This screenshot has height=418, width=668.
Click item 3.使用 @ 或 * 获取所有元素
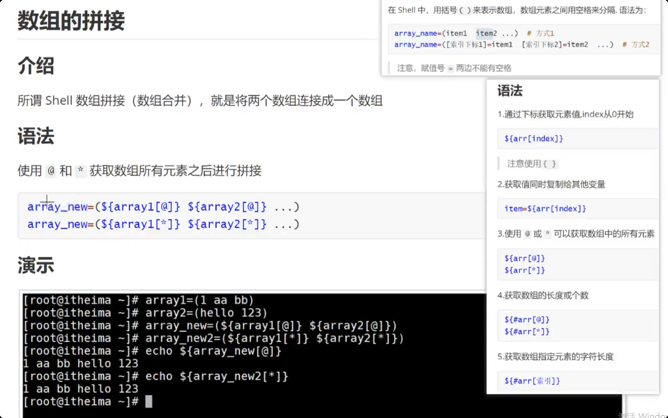click(x=576, y=234)
